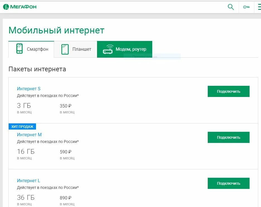Open the search magnifier icon

point(231,7)
